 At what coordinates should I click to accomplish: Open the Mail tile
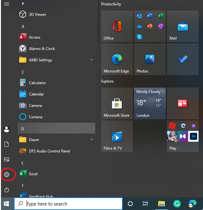coord(183,26)
